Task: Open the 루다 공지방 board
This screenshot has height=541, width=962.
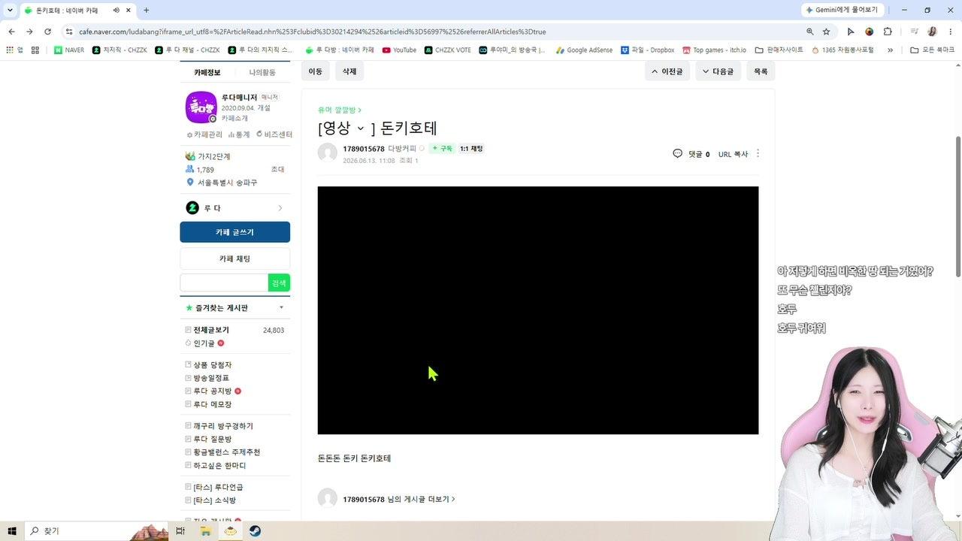Action: click(212, 391)
